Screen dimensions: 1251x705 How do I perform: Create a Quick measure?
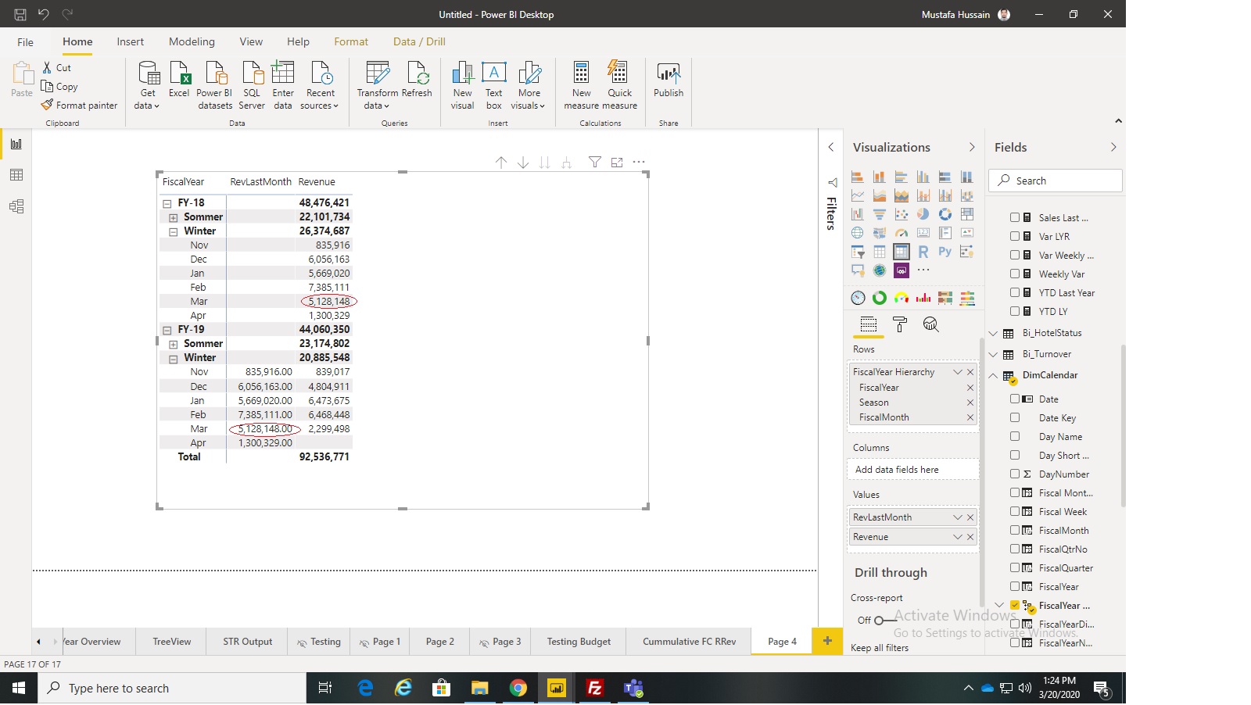point(619,85)
